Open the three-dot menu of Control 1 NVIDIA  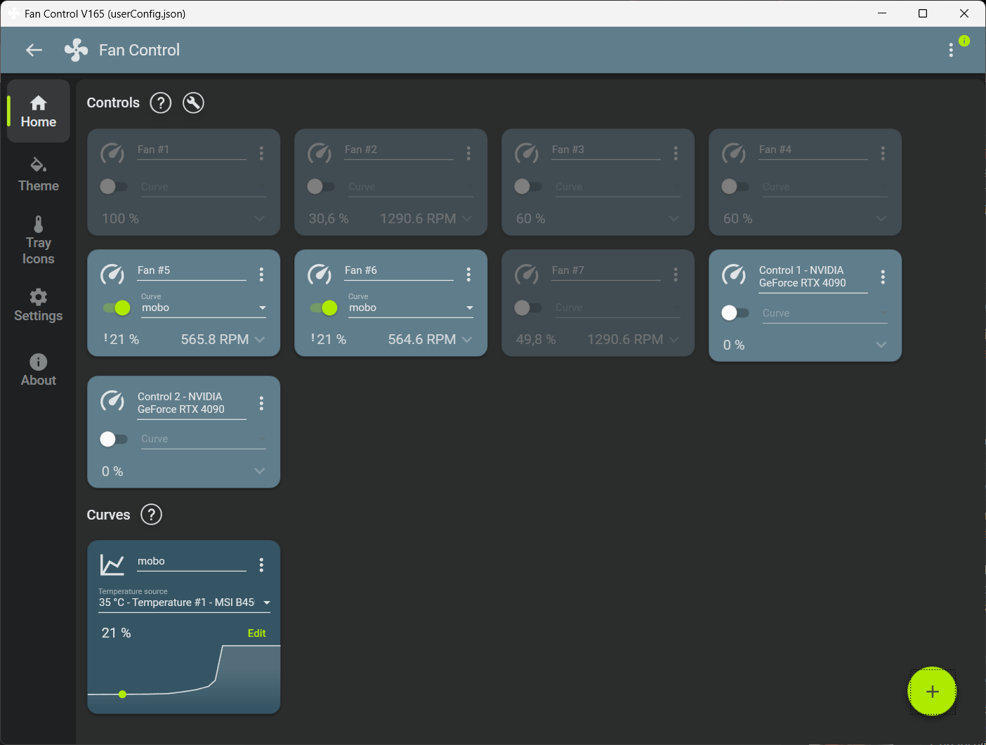883,277
